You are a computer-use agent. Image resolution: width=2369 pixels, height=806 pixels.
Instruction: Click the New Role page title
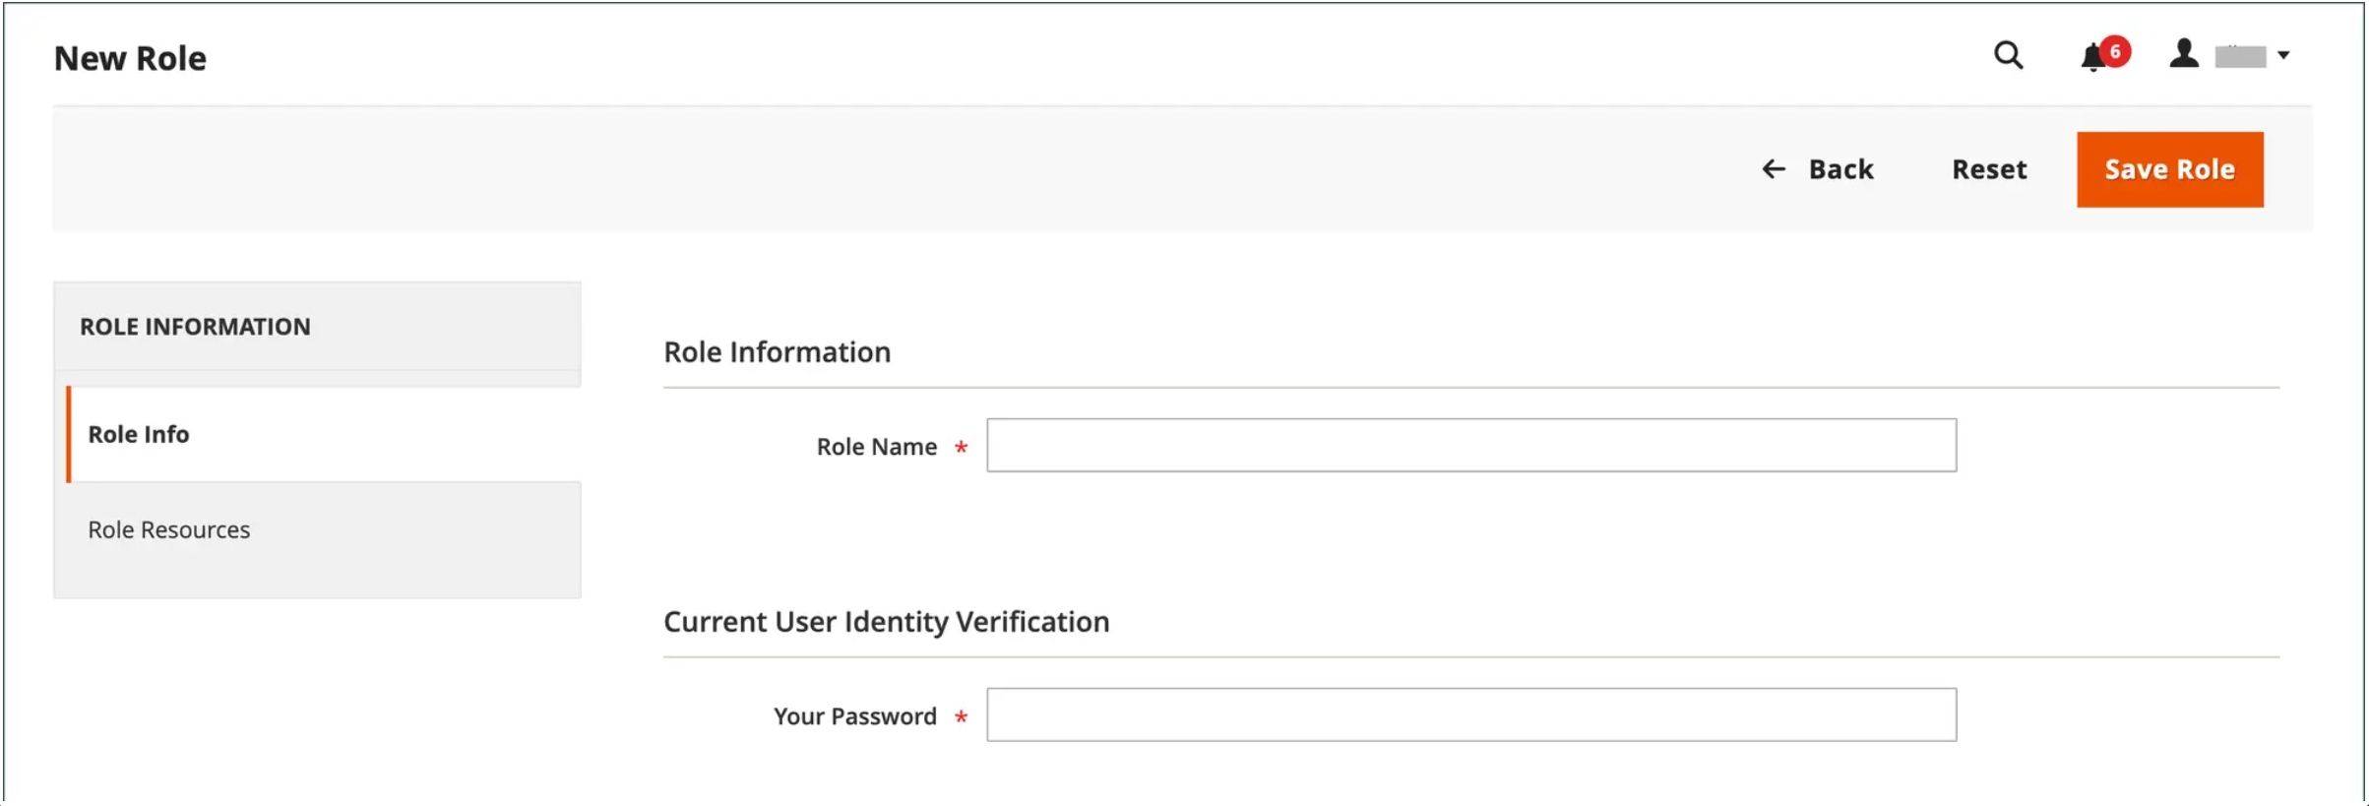point(130,58)
